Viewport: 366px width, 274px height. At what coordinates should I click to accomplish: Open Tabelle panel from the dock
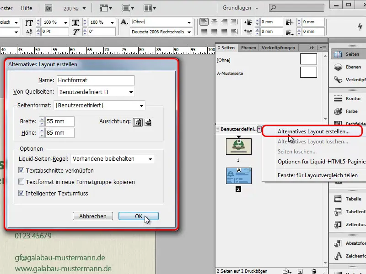point(348,199)
